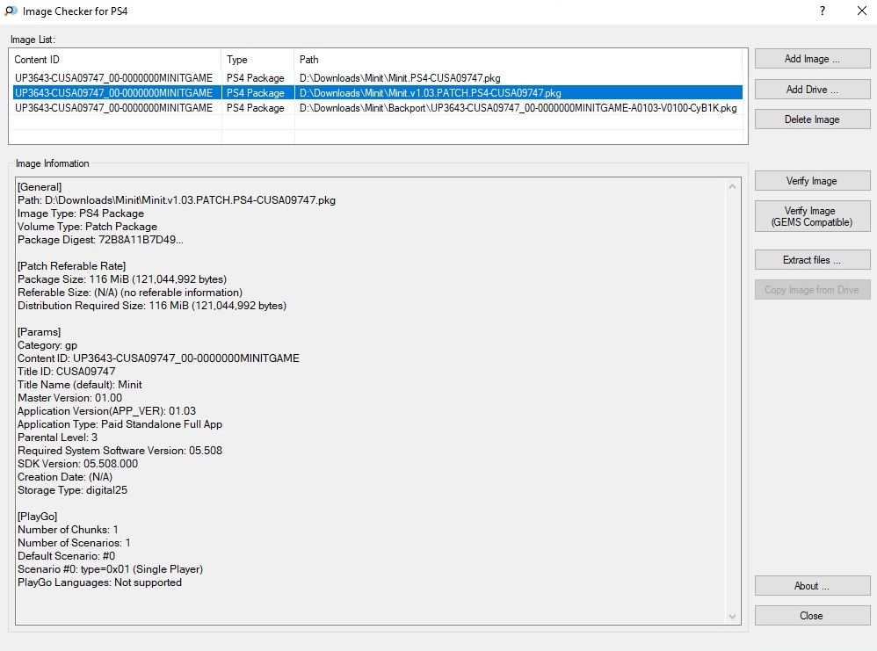Click the Package Digest line in info box
The width and height of the screenshot is (877, 651).
coord(101,239)
